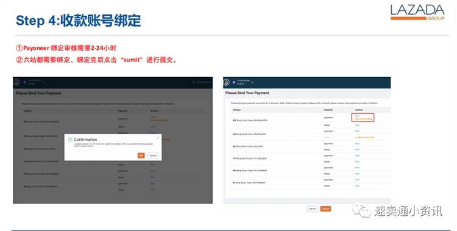The image size is (457, 231).
Task: Click PH payoneer Bind link in left screenshot
Action: pos(153,171)
